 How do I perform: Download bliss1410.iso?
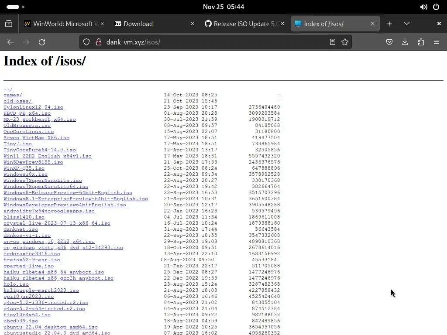[x=24, y=217]
